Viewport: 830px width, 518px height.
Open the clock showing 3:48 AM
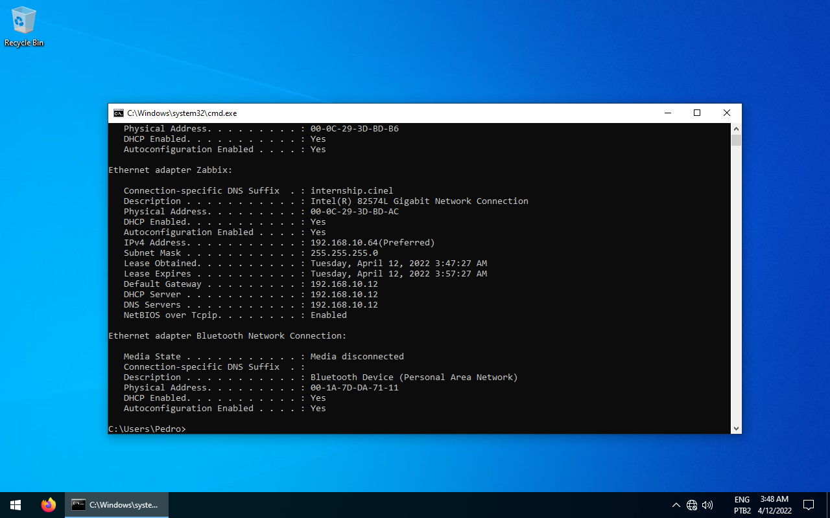point(774,505)
